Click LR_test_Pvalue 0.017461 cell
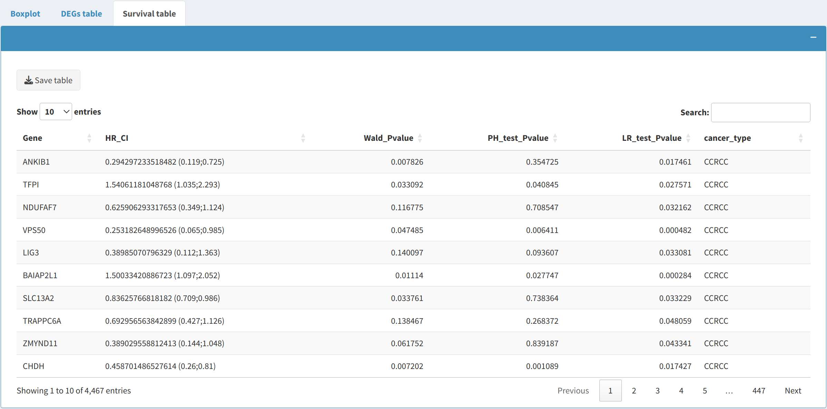Image resolution: width=827 pixels, height=409 pixels. click(675, 162)
